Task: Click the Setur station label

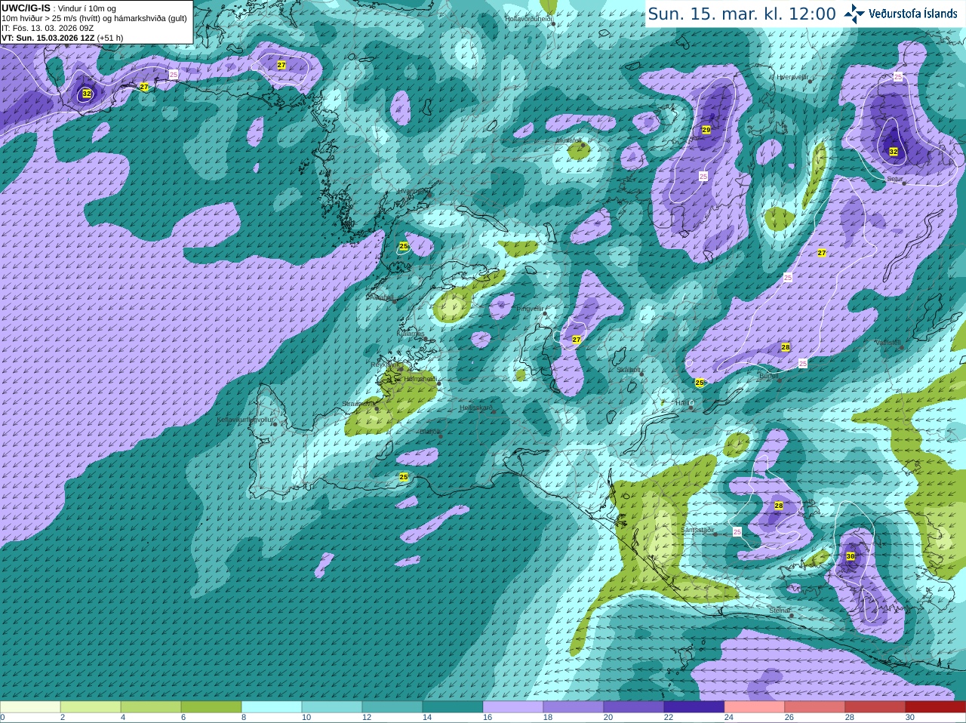Action: (x=895, y=179)
